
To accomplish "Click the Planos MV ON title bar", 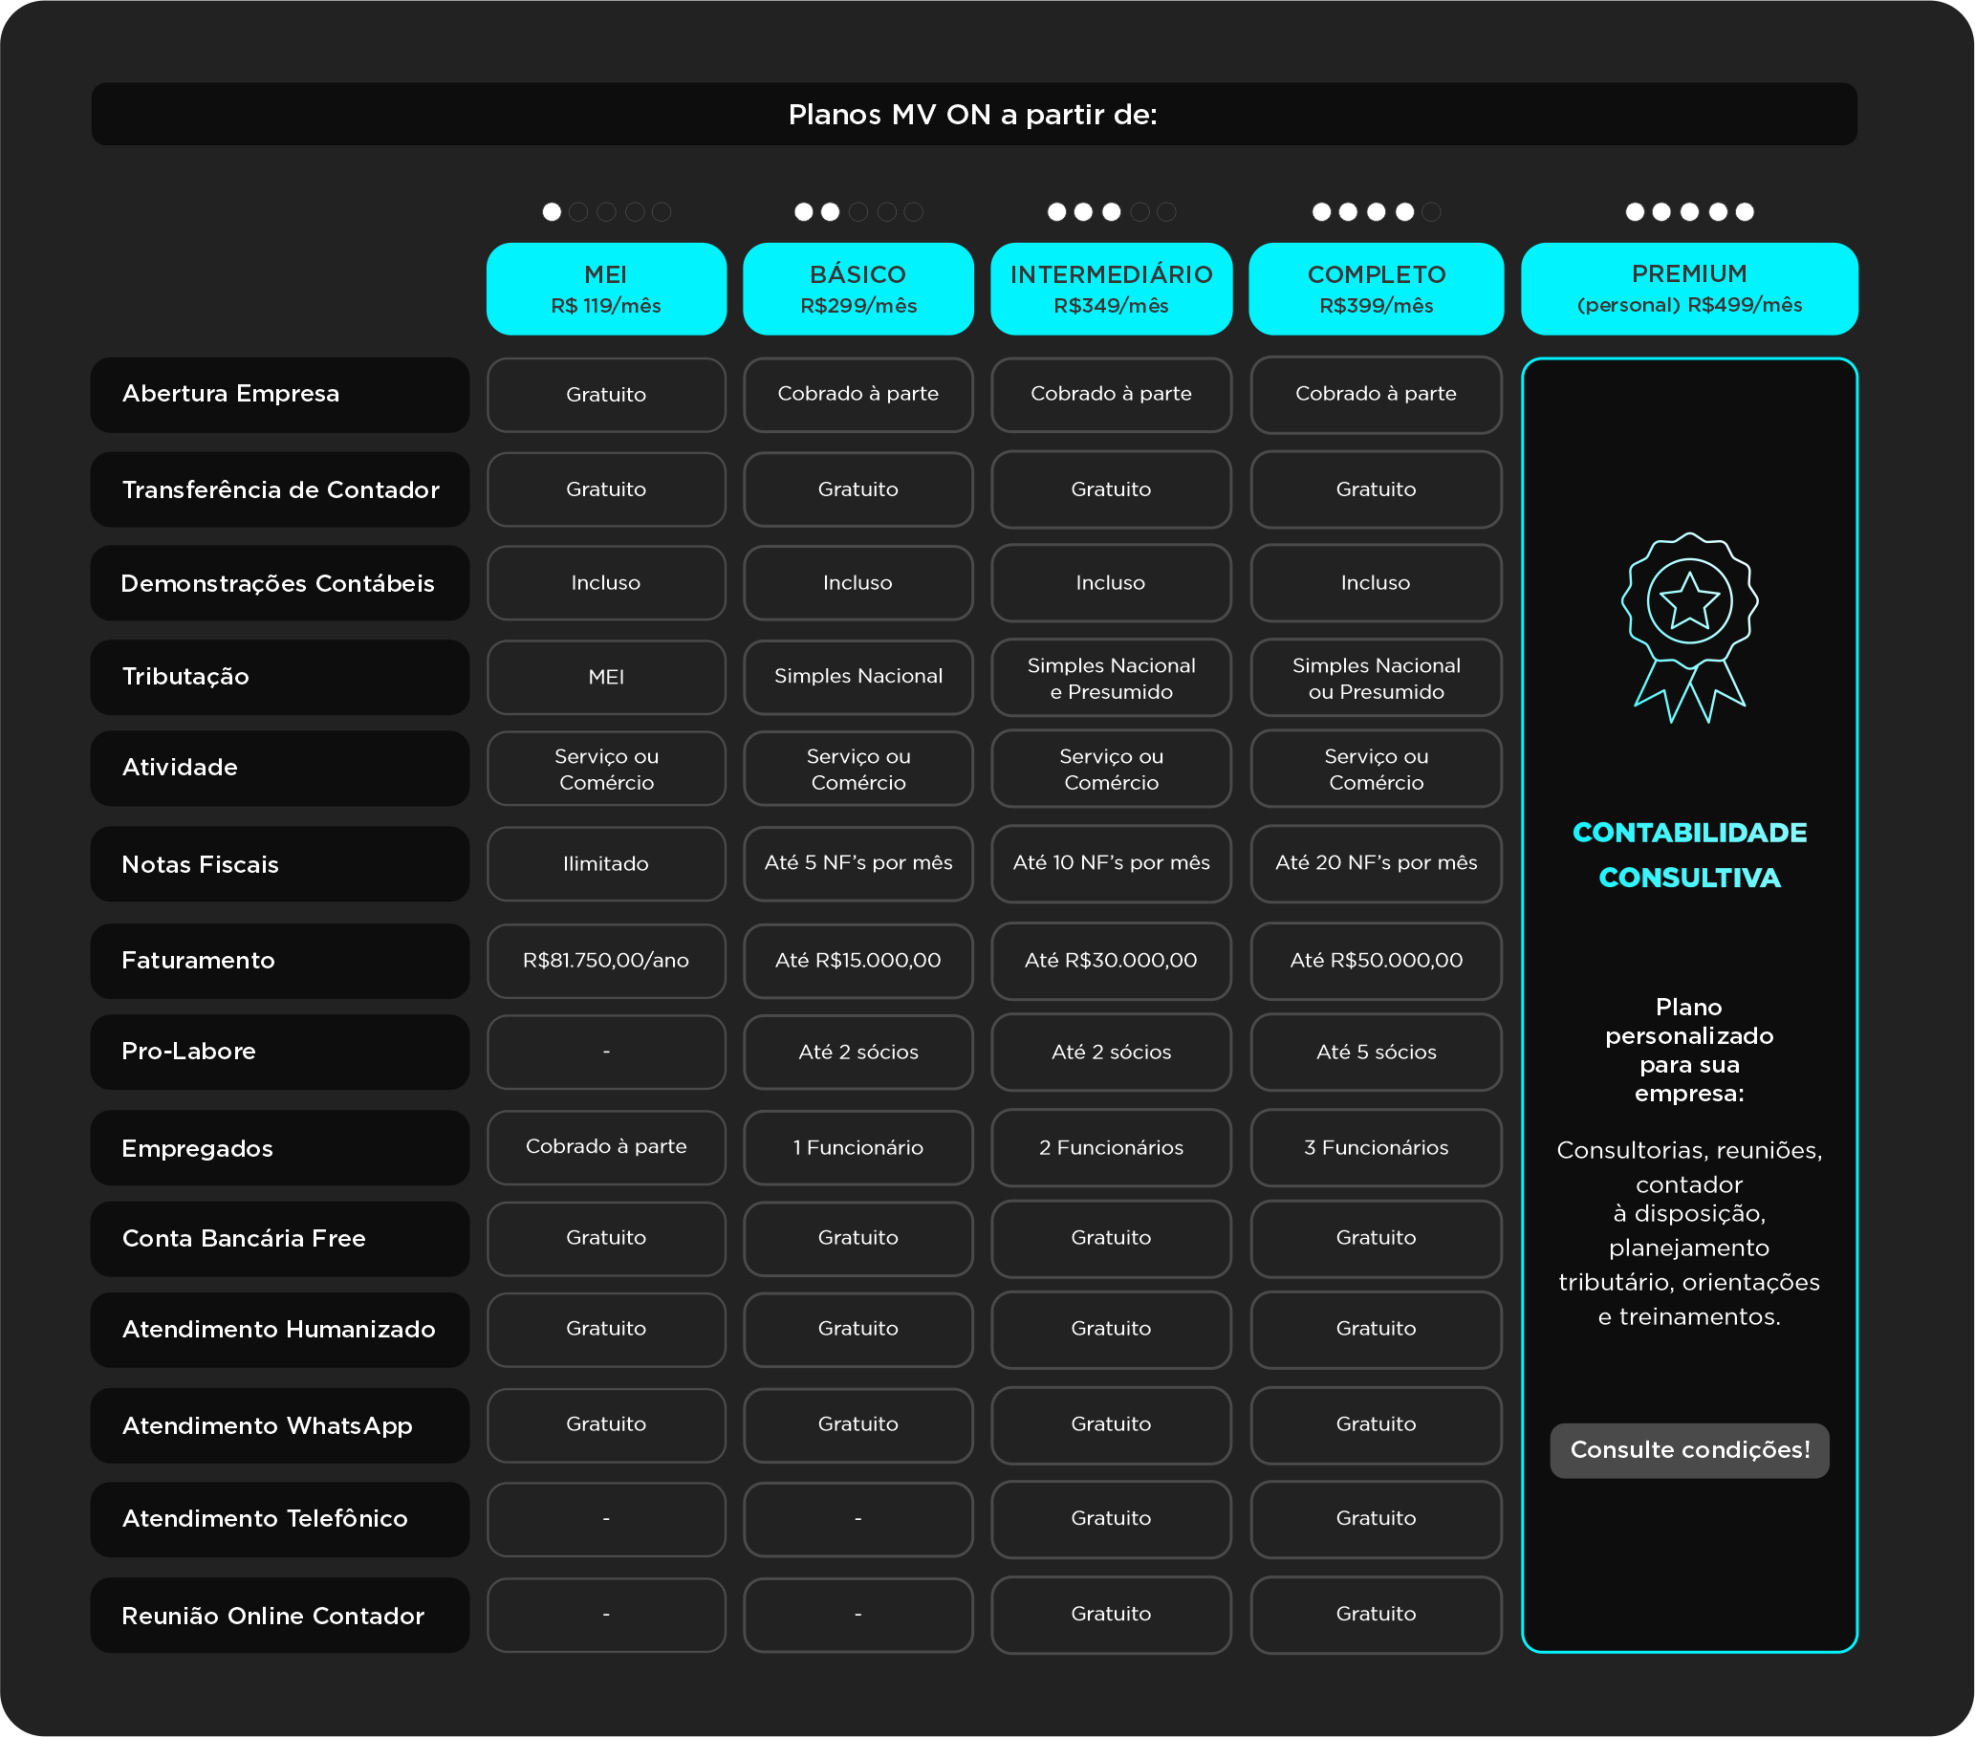I will point(973,114).
